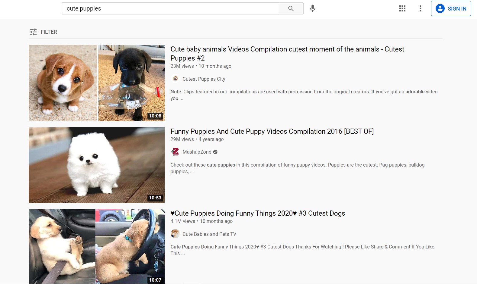
Task: Activate voice search microphone icon
Action: point(313,8)
